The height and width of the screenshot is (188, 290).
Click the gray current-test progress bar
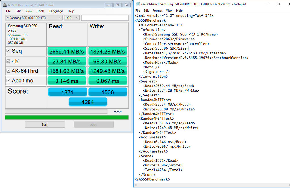[x=56, y=111]
